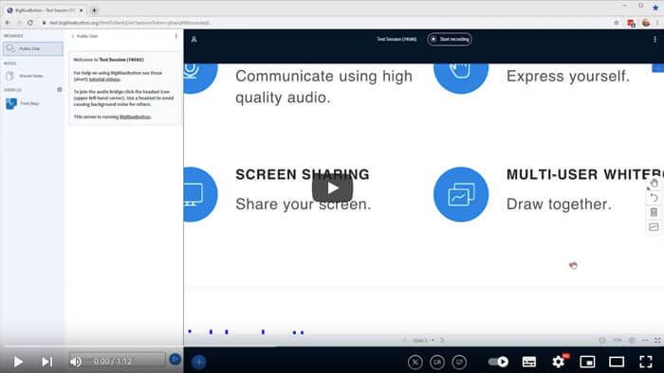Click the Test Session title text

pos(397,39)
